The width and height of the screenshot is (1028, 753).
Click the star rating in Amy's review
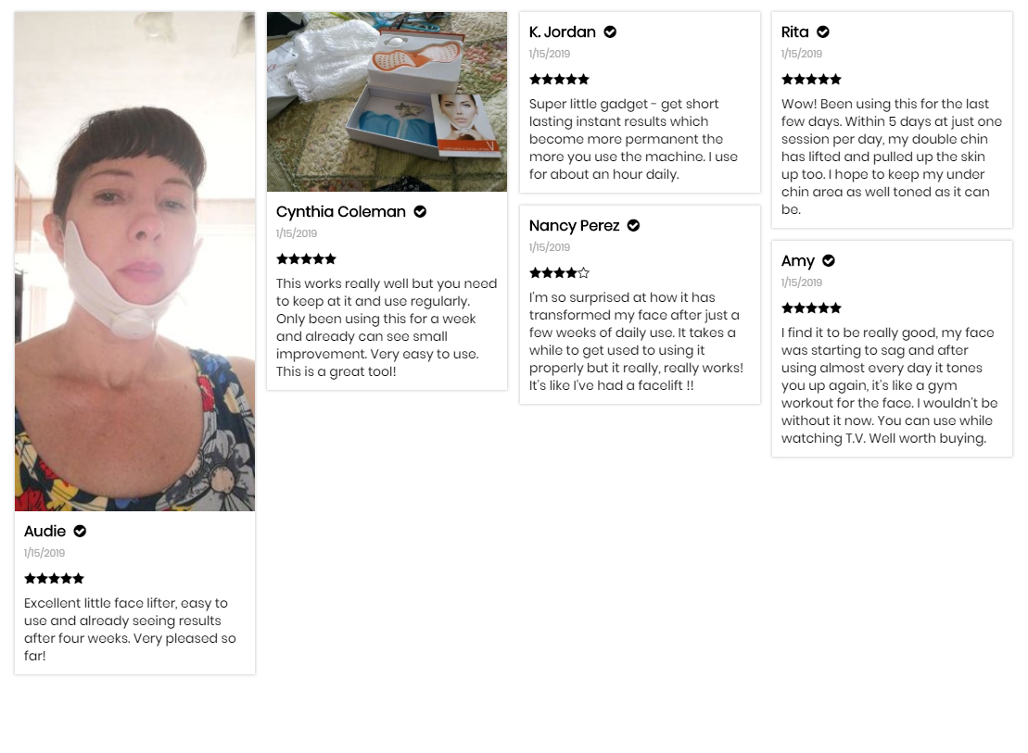point(812,308)
